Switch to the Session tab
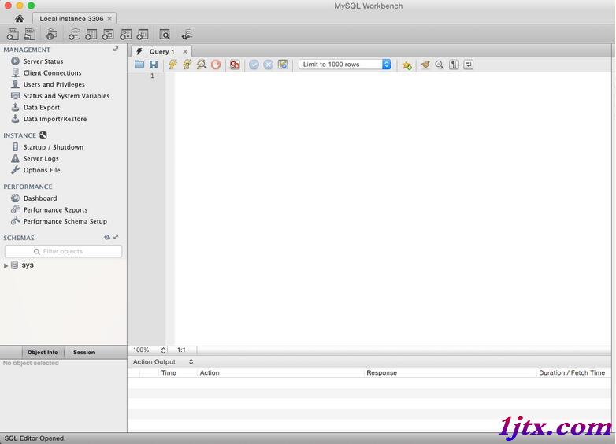This screenshot has width=616, height=444. pos(83,352)
